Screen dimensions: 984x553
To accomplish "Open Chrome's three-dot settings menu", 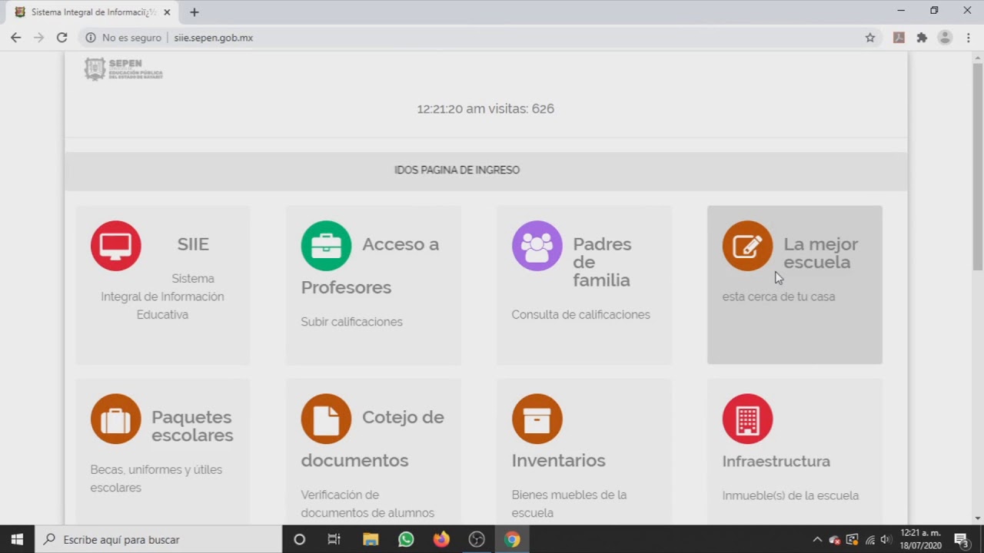I will pyautogui.click(x=969, y=37).
